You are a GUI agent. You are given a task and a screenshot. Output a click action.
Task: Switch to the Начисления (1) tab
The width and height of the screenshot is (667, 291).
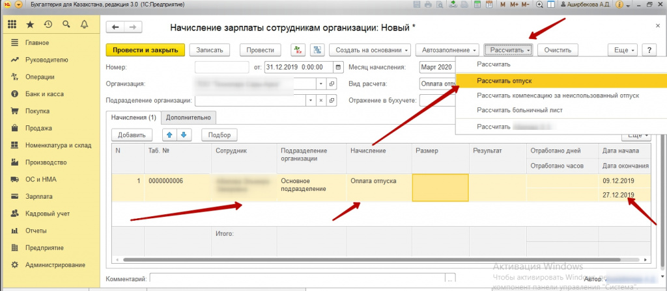click(134, 118)
